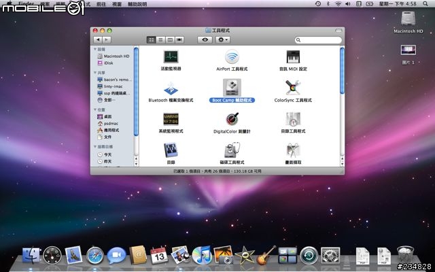Open the Bluetooth status menu
This screenshot has width=435, height=272.
coord(328,4)
